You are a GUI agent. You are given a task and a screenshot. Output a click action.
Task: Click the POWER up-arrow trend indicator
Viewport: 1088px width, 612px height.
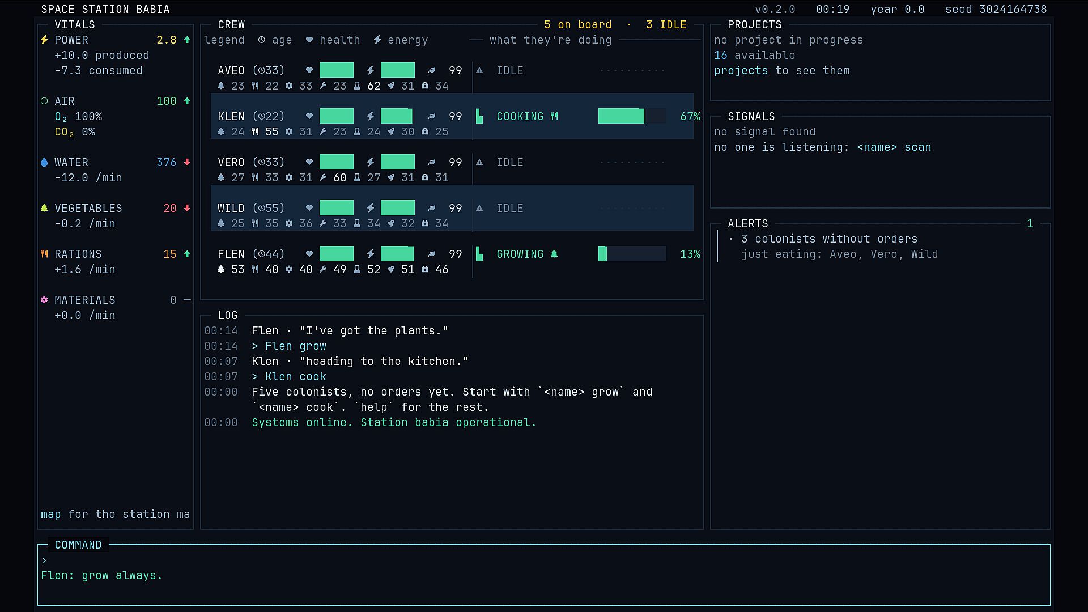tap(187, 40)
